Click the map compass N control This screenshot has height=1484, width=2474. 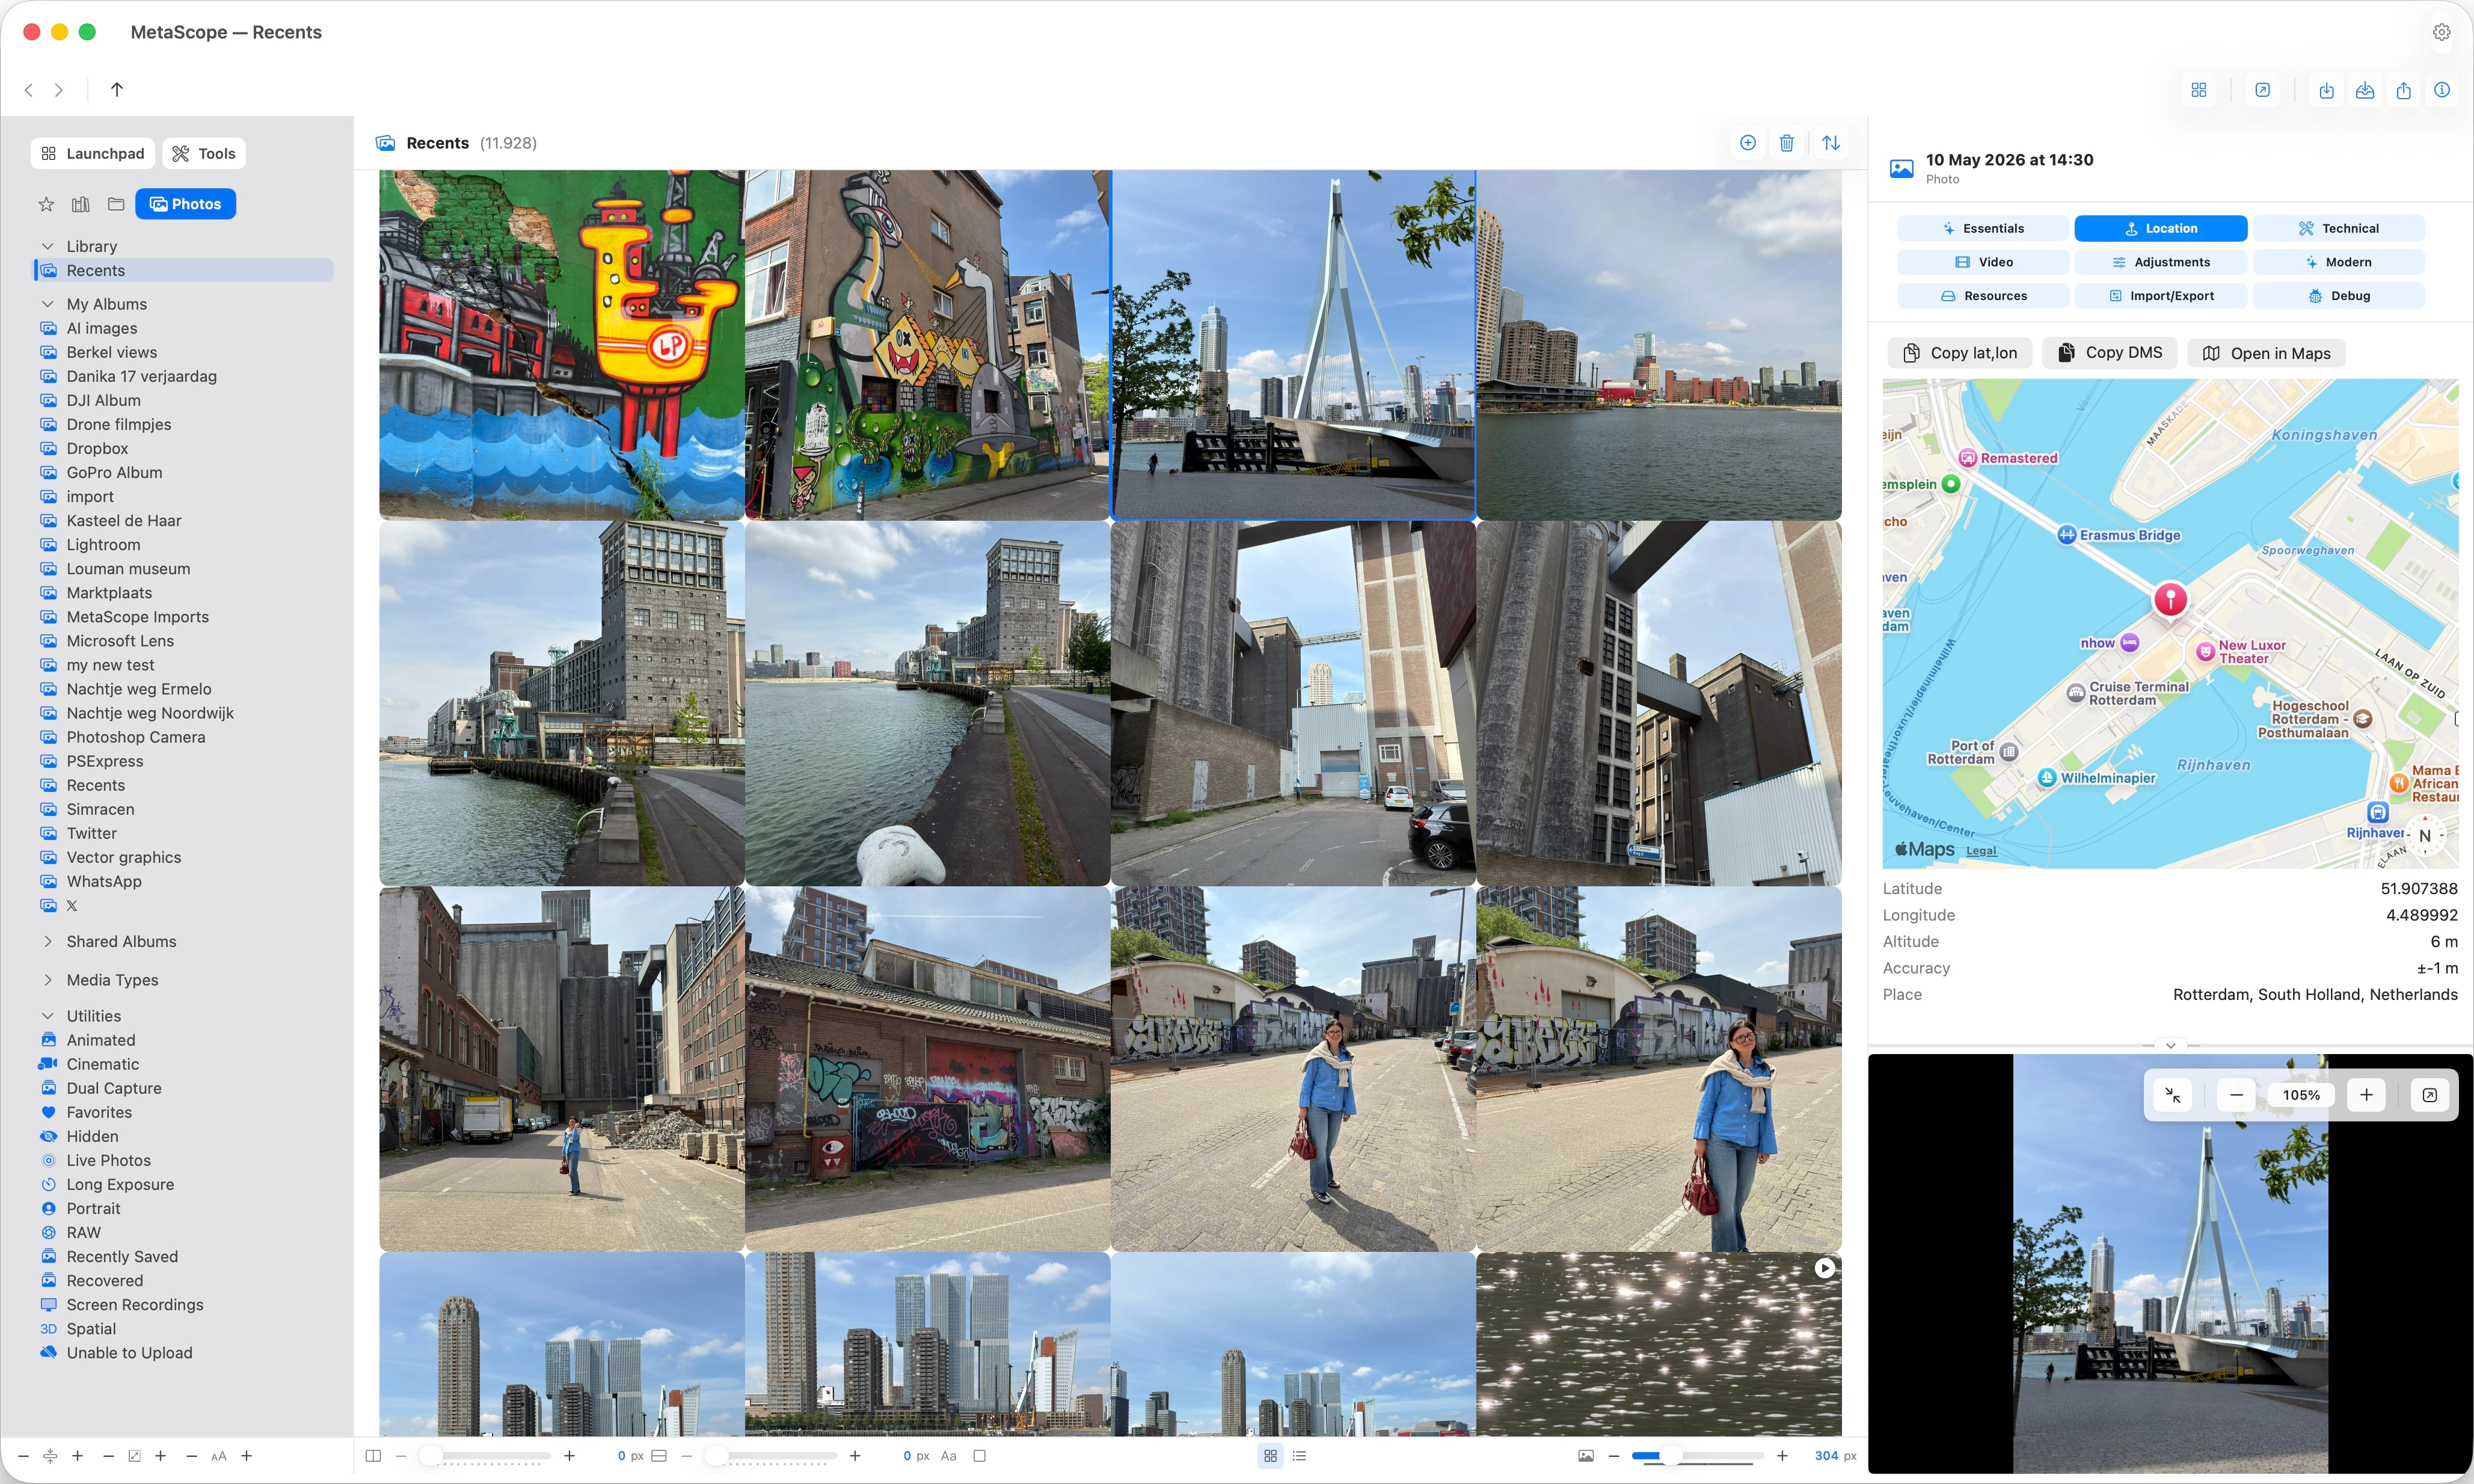pyautogui.click(x=2425, y=836)
